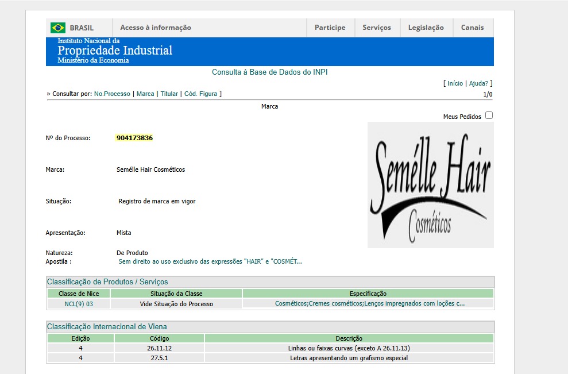Open the Canais menu item

[x=472, y=28]
